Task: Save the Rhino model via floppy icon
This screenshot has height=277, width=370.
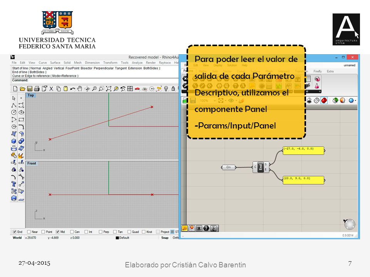Action: pos(30,89)
